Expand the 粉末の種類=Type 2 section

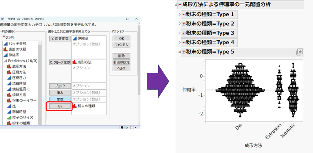pyautogui.click(x=179, y=24)
